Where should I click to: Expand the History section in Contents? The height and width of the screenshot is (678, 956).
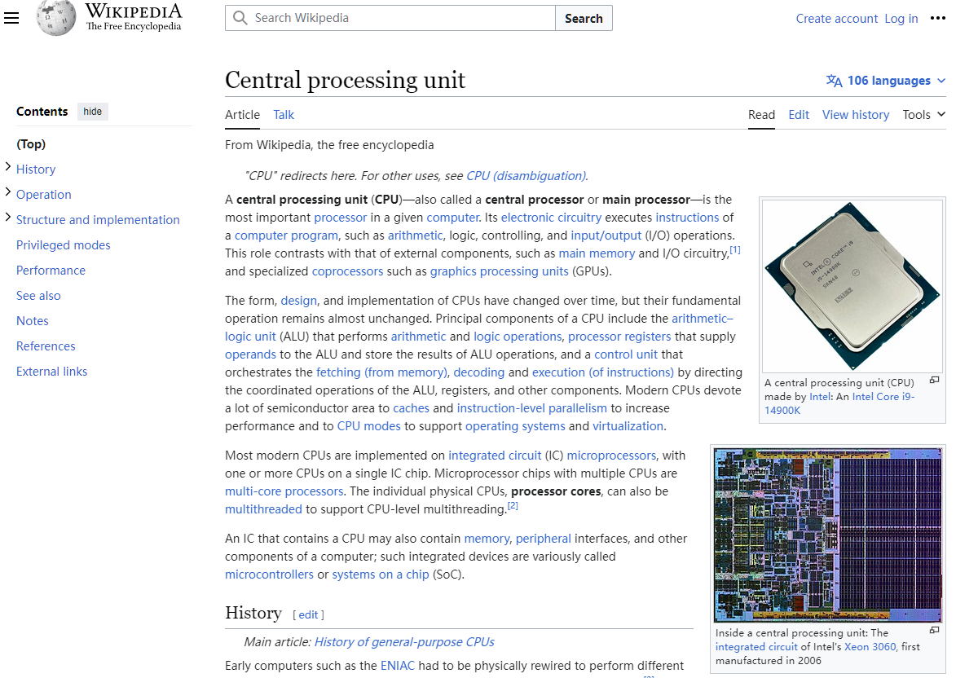point(7,169)
